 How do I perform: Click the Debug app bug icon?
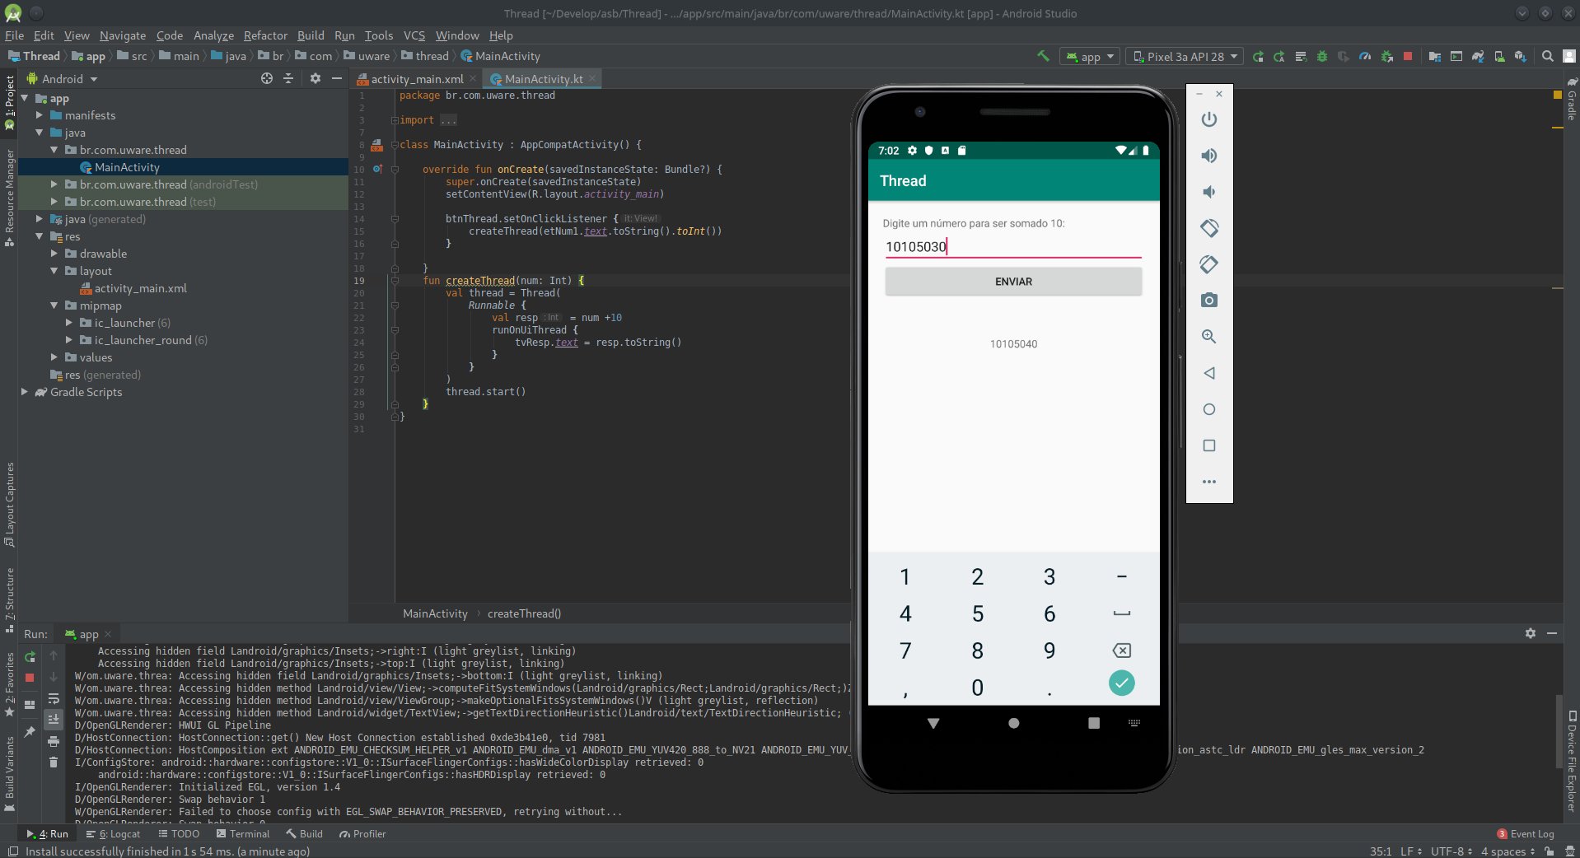click(x=1322, y=57)
